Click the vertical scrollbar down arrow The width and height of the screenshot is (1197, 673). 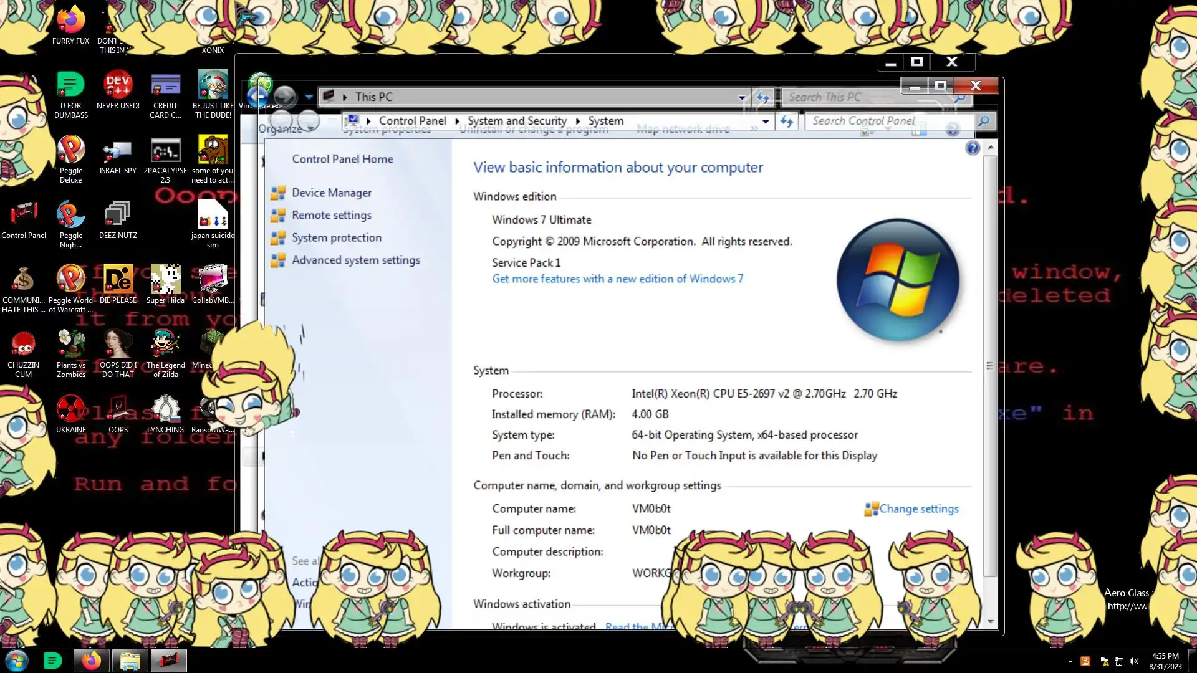[991, 621]
